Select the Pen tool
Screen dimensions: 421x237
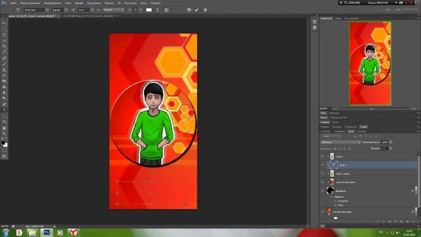point(4,105)
